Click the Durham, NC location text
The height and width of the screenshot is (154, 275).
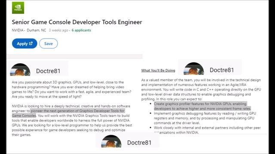click(x=36, y=30)
